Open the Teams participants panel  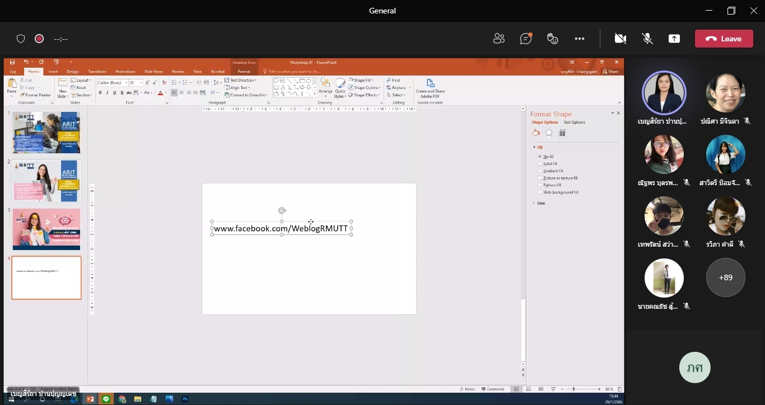498,39
